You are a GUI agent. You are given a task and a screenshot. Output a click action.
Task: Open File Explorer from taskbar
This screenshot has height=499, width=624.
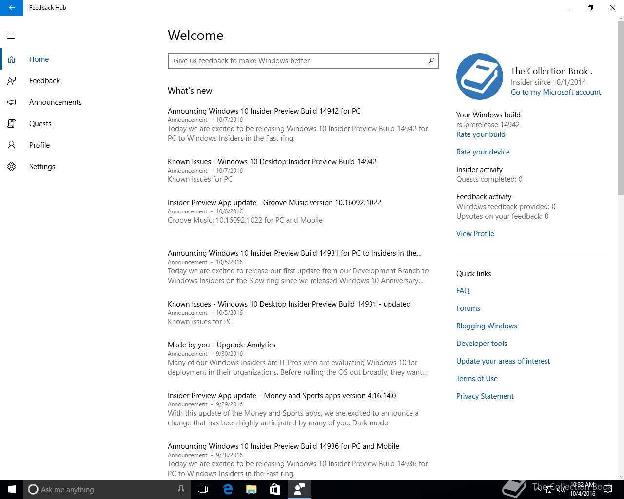coord(251,489)
